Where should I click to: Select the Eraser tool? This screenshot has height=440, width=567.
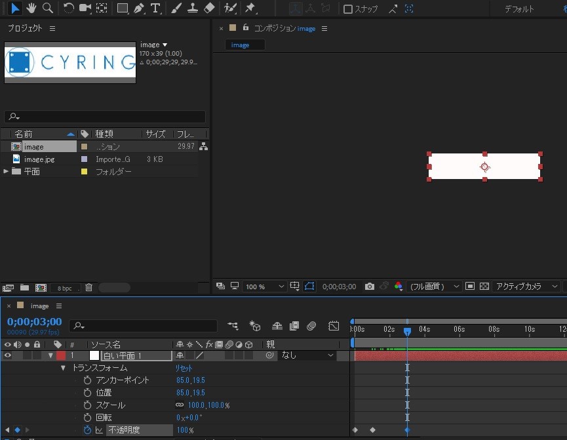(209, 9)
